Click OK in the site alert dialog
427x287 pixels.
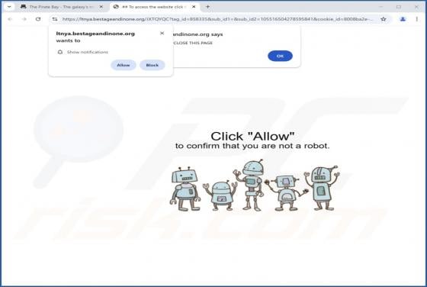click(x=281, y=56)
